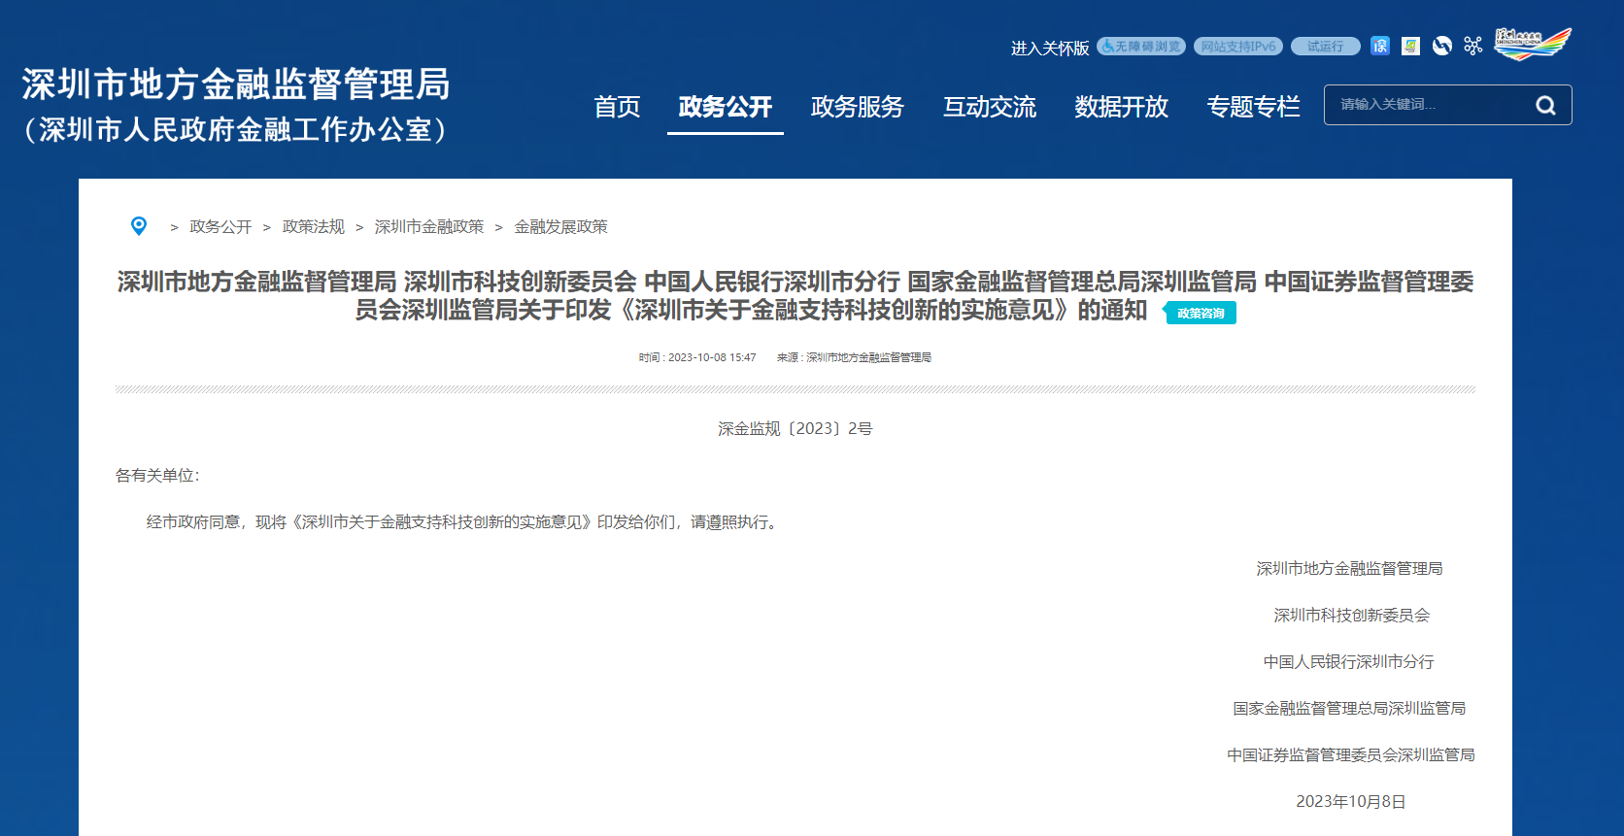Click signature line 深圳市地方金融监督管理局

[x=1349, y=568]
